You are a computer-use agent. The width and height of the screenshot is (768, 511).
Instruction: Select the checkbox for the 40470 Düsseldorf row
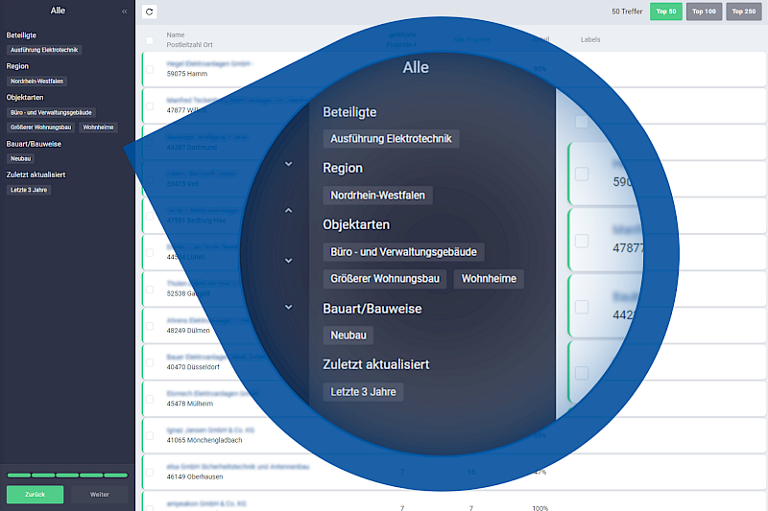[x=150, y=360]
